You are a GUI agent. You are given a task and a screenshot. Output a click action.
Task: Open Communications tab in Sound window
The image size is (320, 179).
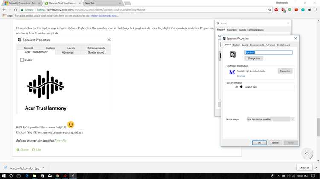coord(256,30)
